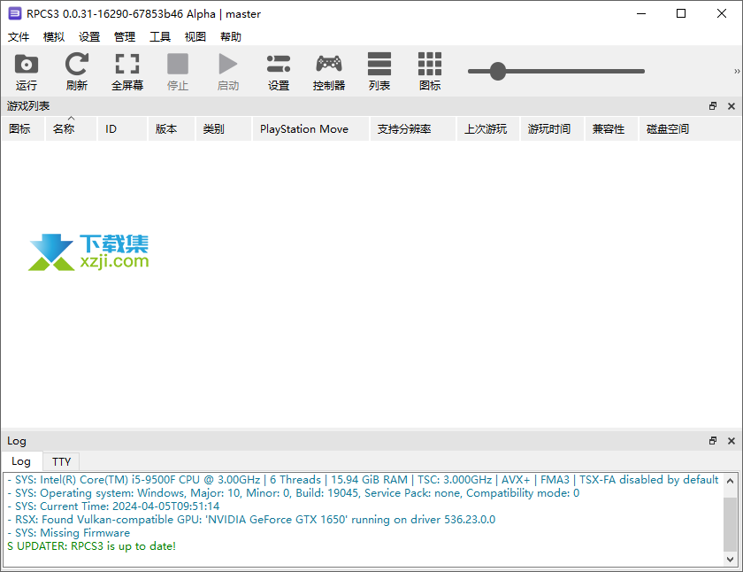Screen dimensions: 743x572
Task: Open the 模拟 menu
Action: pyautogui.click(x=54, y=36)
